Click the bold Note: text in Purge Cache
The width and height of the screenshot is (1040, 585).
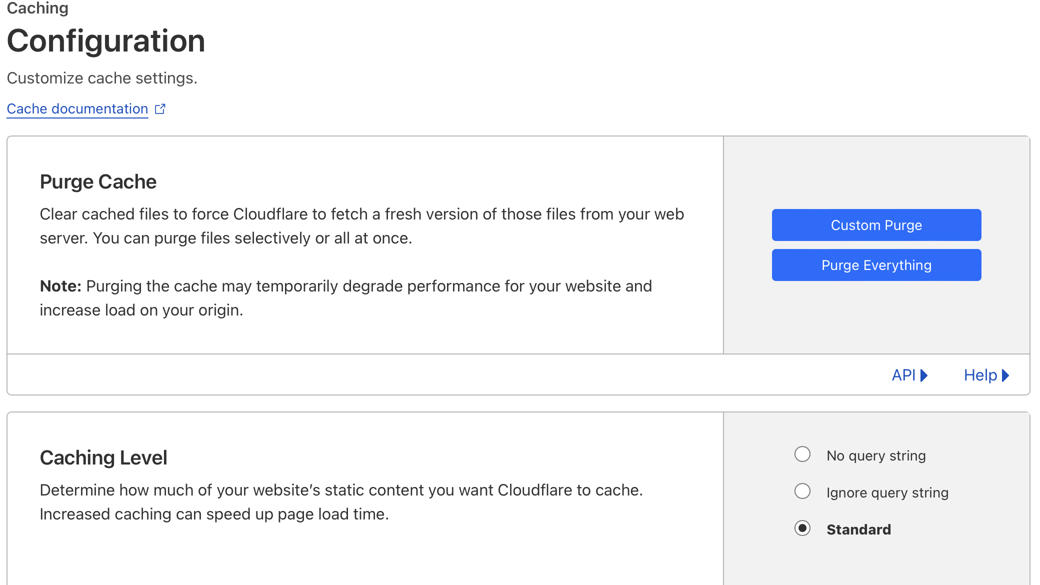coord(60,286)
